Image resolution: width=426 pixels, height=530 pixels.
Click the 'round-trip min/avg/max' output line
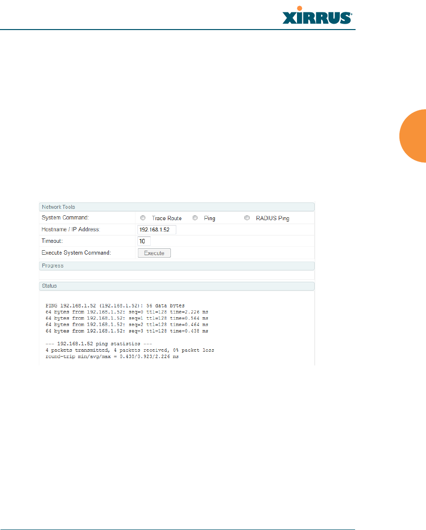112,357
